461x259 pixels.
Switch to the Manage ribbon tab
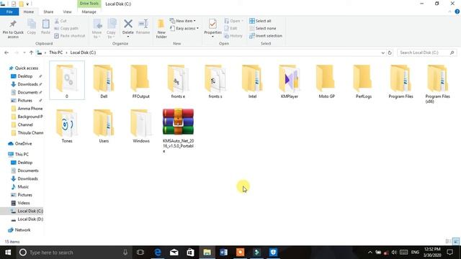[89, 12]
